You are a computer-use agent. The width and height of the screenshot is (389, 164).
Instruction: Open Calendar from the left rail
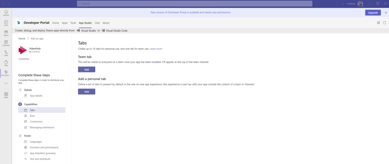point(6,43)
